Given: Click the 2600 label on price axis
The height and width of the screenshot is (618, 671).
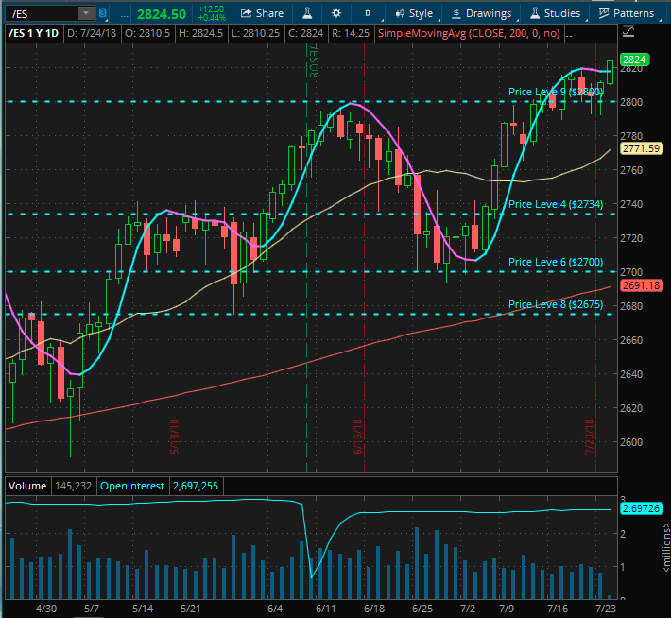Looking at the screenshot, I should pyautogui.click(x=631, y=442).
